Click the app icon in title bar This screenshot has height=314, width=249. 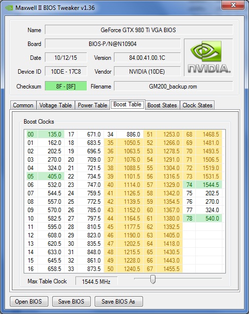tap(9, 8)
